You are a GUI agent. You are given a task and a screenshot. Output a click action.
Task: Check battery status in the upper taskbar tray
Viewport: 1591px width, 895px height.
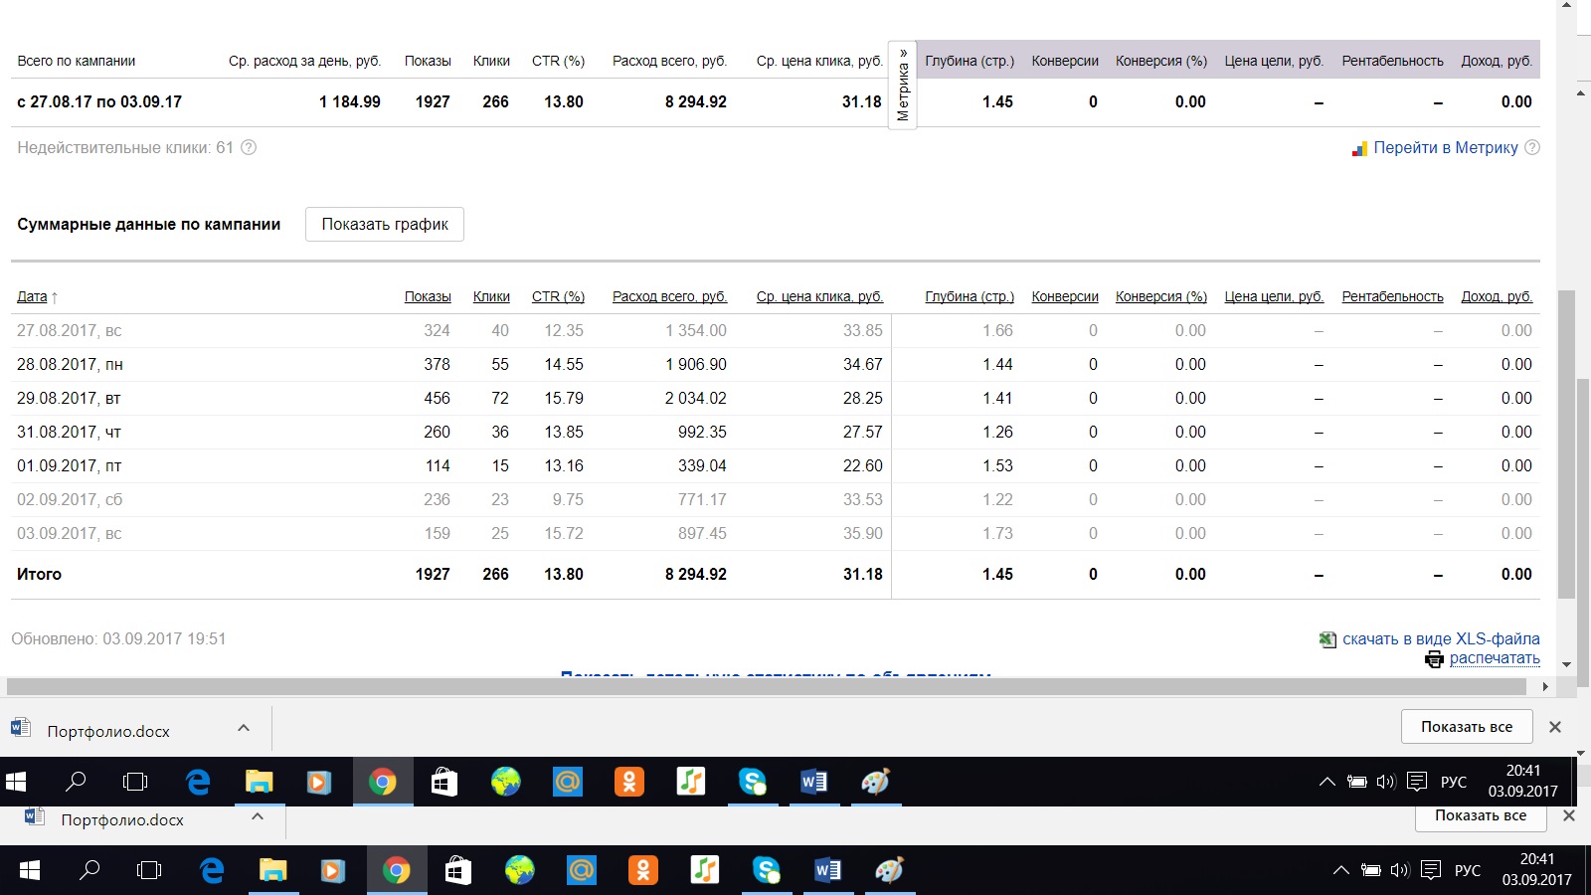point(1356,782)
